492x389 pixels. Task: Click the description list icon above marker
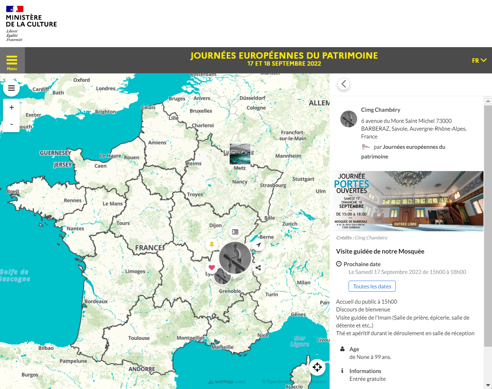[235, 232]
